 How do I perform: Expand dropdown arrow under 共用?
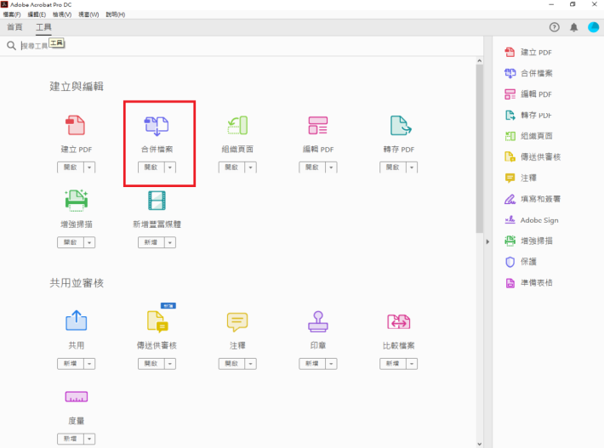pyautogui.click(x=89, y=364)
